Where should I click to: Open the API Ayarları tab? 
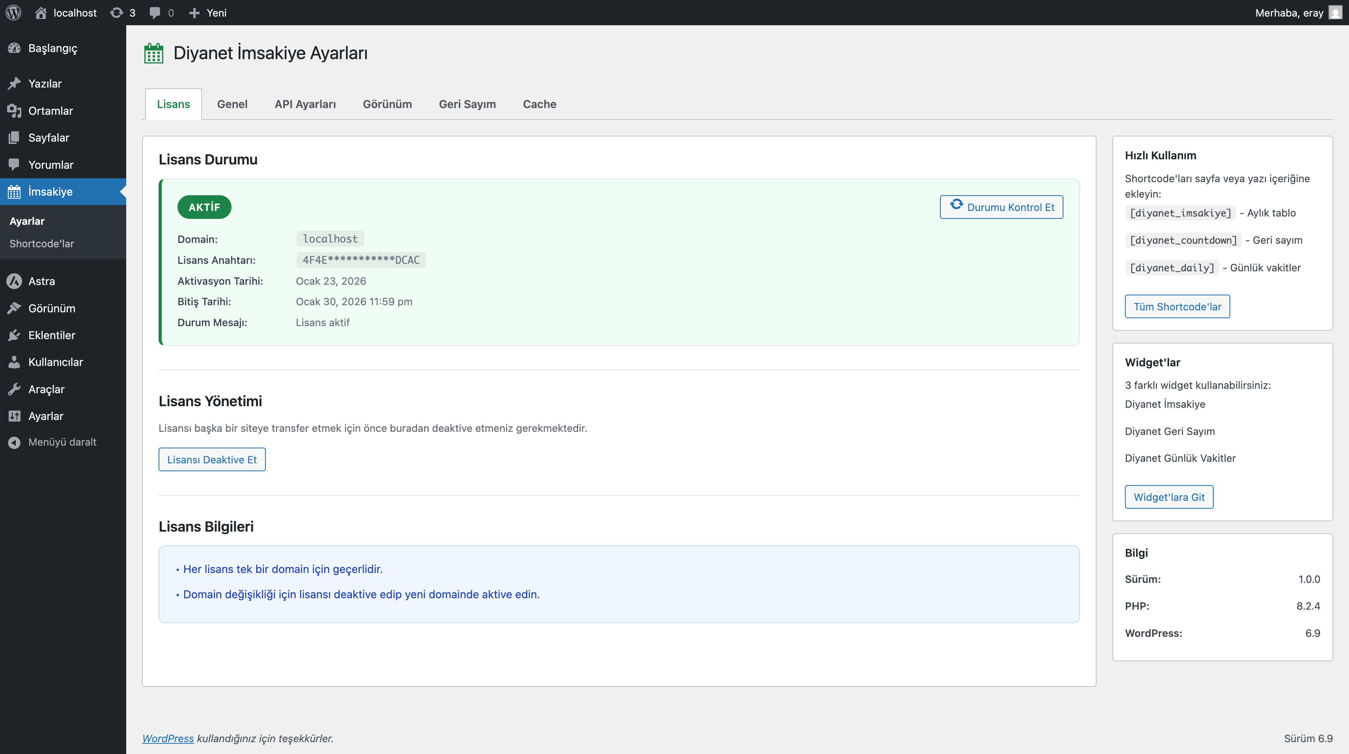click(x=305, y=104)
